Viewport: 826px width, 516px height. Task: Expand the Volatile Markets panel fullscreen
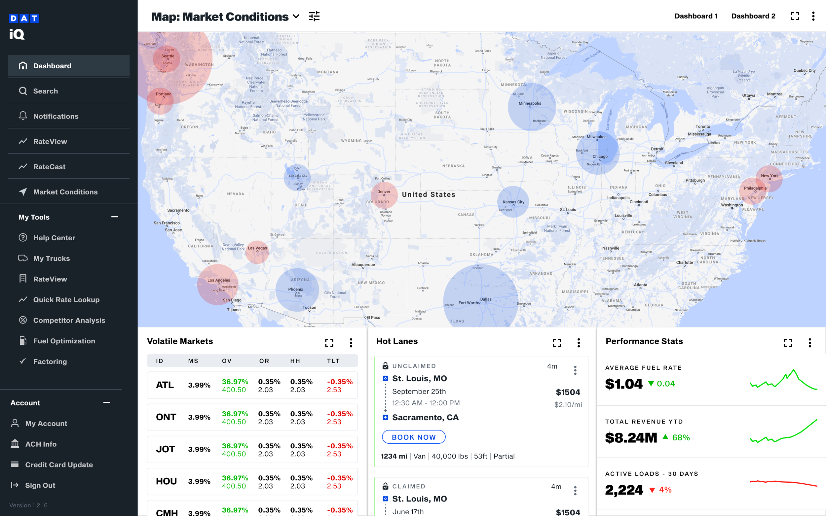click(x=329, y=343)
